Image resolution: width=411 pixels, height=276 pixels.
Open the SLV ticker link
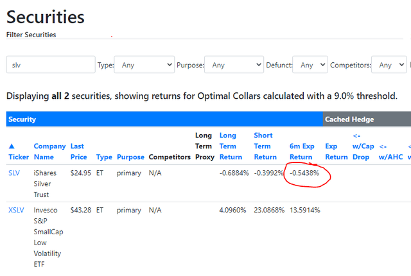click(x=15, y=173)
